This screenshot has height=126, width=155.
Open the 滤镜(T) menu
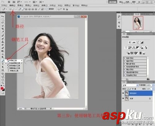click(44, 5)
